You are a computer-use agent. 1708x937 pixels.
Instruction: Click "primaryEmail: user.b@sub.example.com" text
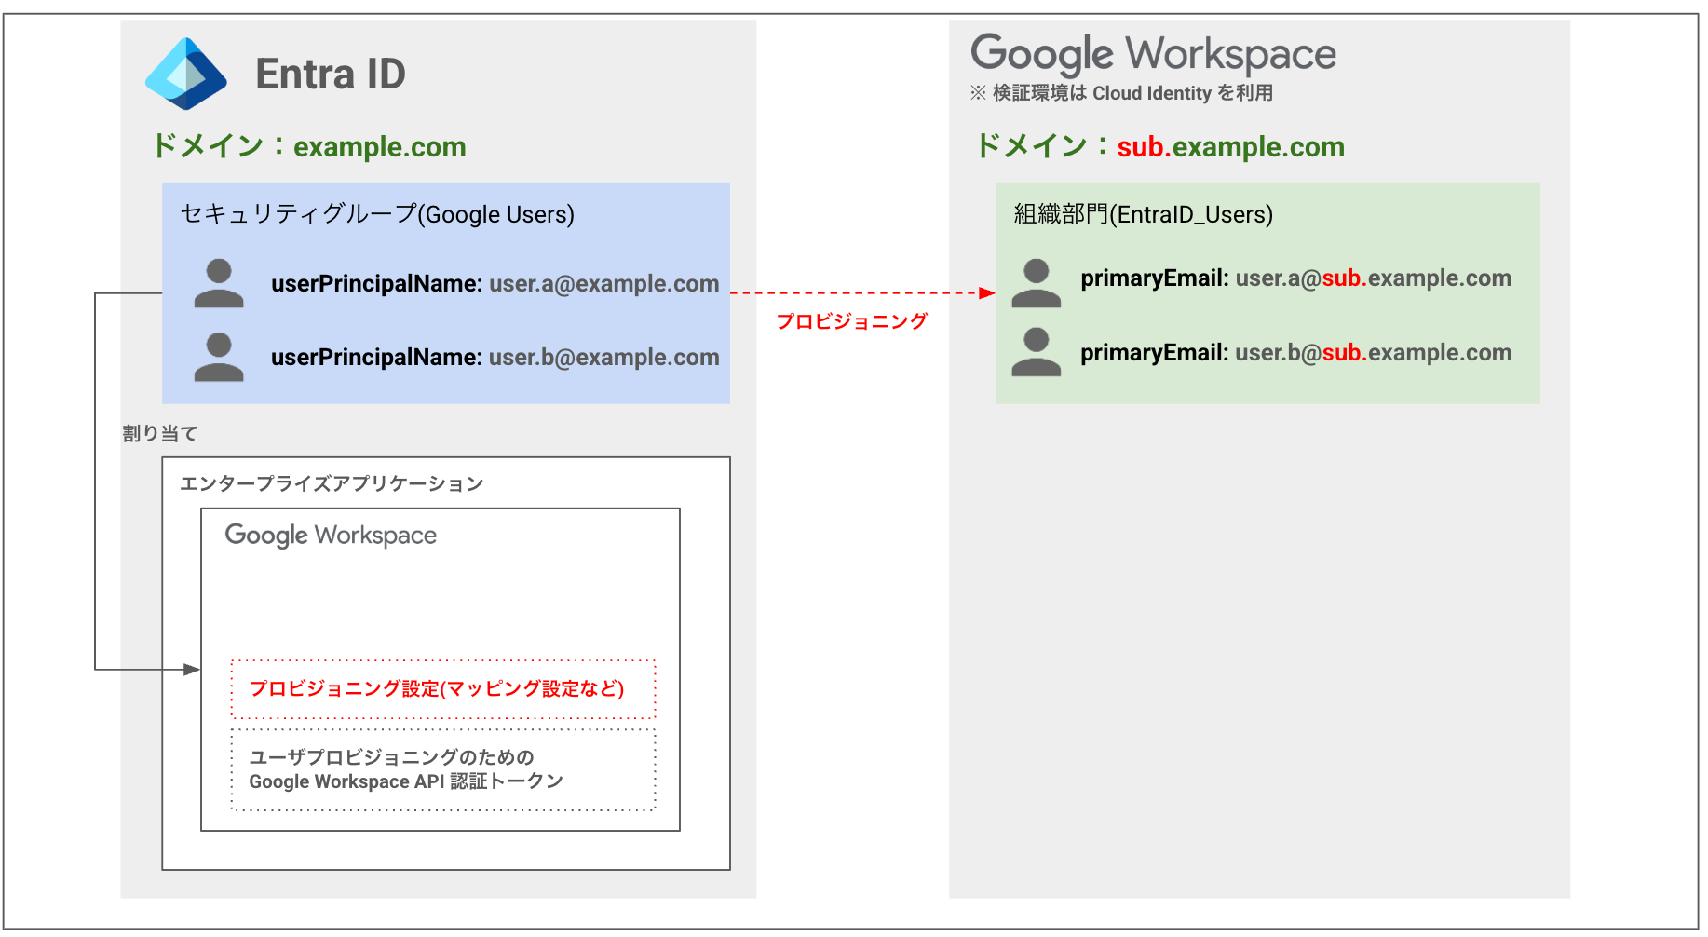click(1296, 352)
